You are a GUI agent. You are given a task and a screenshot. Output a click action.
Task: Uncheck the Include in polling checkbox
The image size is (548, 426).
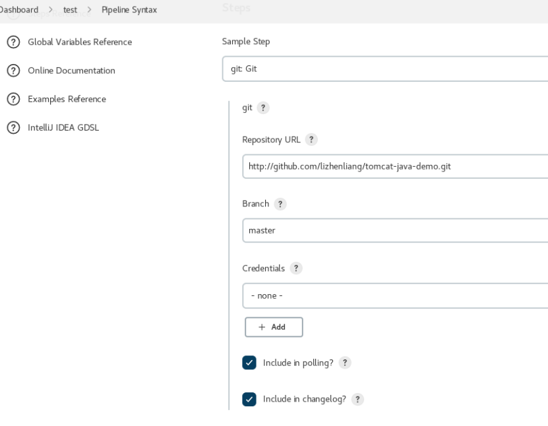pos(249,363)
